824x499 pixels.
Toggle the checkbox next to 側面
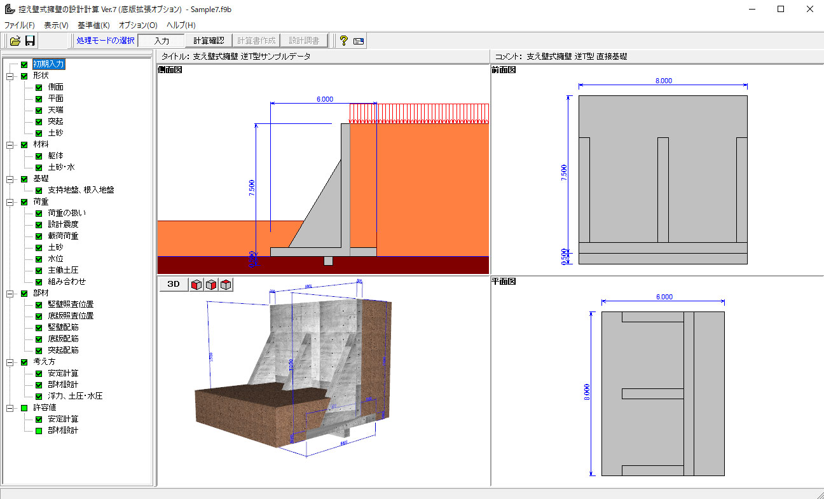click(39, 87)
